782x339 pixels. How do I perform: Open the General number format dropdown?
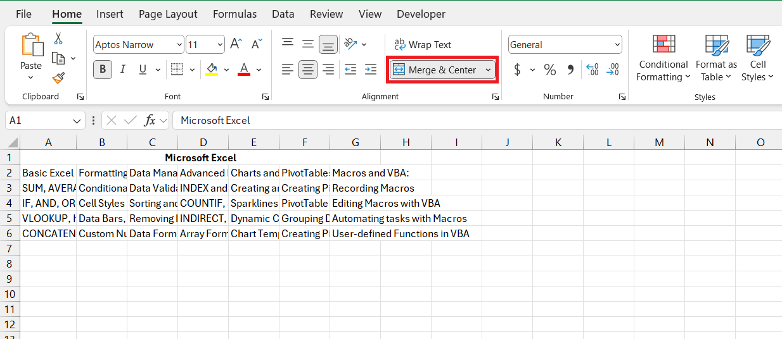coord(617,45)
